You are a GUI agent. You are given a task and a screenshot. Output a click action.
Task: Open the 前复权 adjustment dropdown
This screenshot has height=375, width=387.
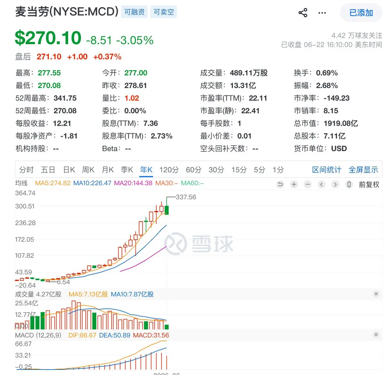pos(369,184)
